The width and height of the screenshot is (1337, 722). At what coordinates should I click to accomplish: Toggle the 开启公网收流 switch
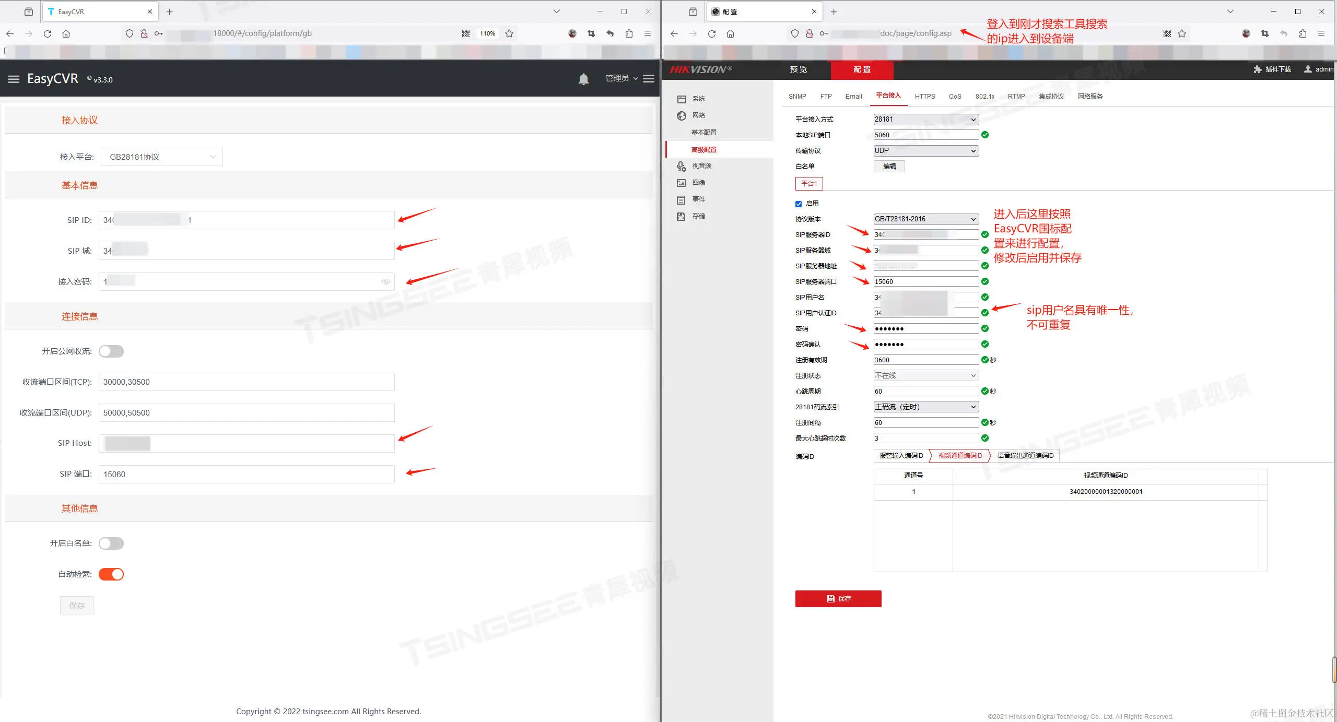click(111, 351)
